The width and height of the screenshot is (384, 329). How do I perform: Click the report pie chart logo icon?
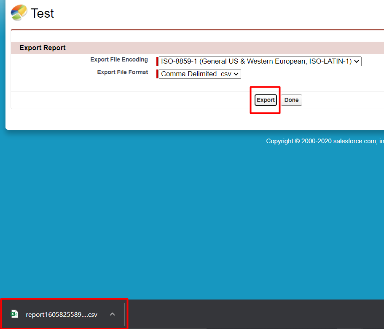[19, 13]
